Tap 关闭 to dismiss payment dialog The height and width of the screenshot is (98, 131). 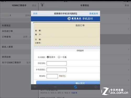[35, 14]
